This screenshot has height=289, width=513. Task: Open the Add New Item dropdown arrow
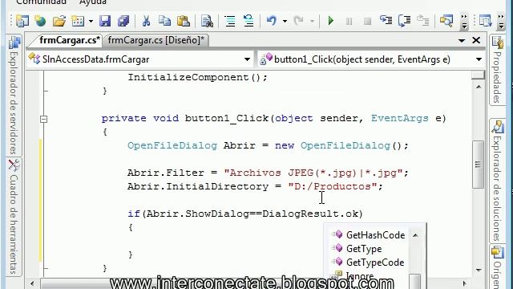[91, 22]
